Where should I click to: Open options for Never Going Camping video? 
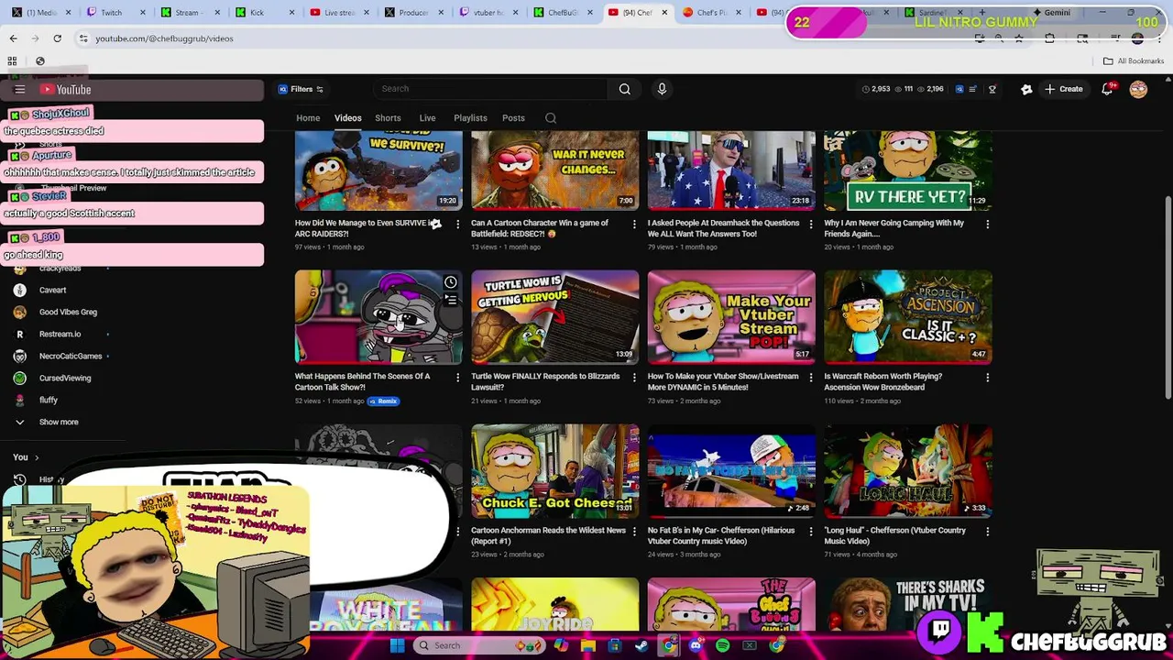pos(987,224)
